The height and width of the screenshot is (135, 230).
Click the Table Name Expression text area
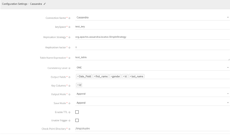point(152,58)
